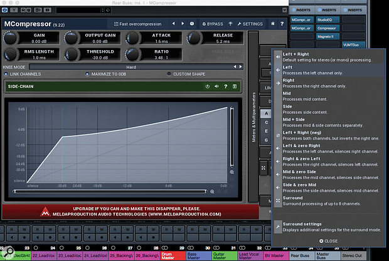Viewport: 389px width, 261px height.
Task: Open the host toolbar dropdown arrow at right
Action: click(285, 10)
